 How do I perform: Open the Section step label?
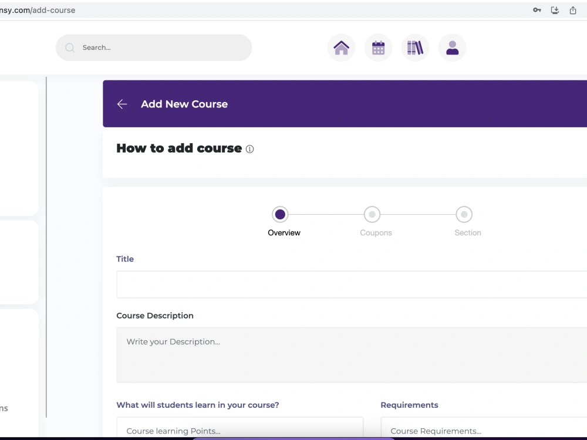click(x=468, y=233)
